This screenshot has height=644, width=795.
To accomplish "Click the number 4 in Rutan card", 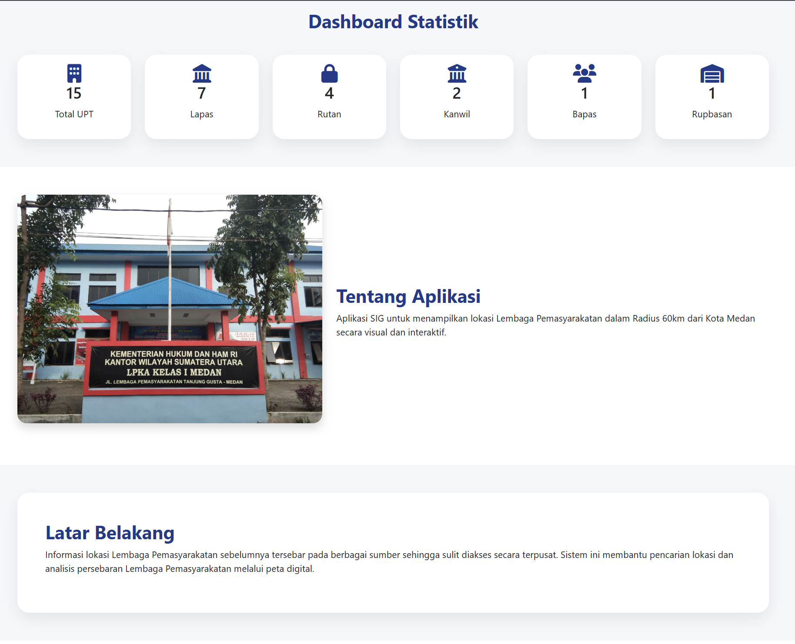I will tap(329, 93).
